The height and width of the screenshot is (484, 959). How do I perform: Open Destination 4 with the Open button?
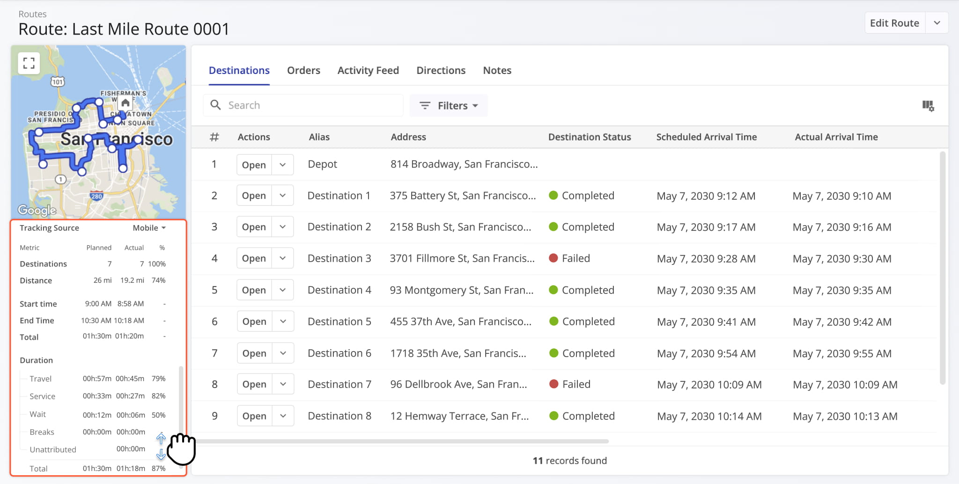tap(254, 290)
